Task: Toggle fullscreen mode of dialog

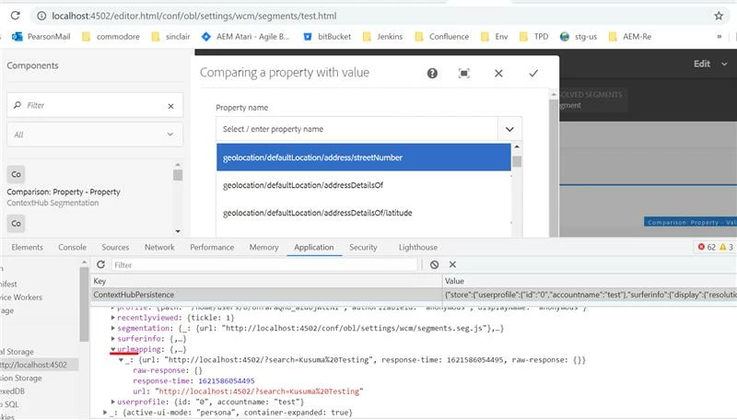Action: (x=464, y=74)
